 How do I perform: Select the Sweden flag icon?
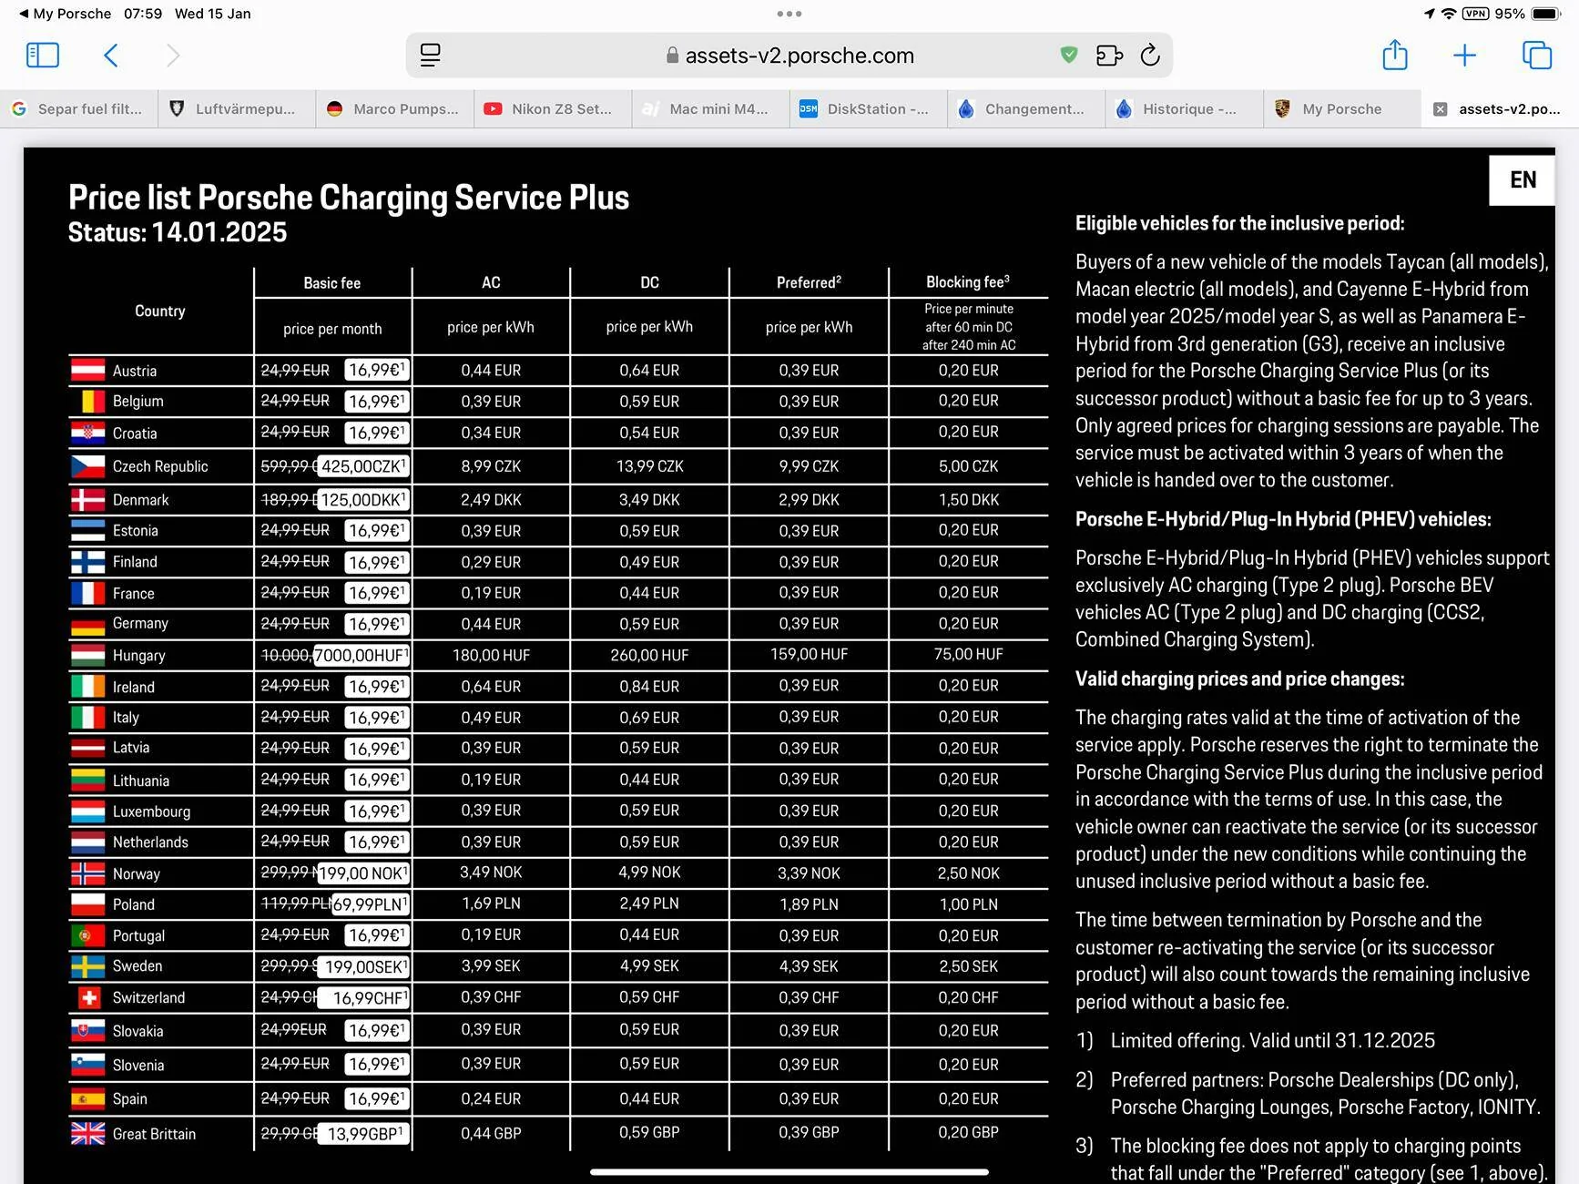click(88, 966)
